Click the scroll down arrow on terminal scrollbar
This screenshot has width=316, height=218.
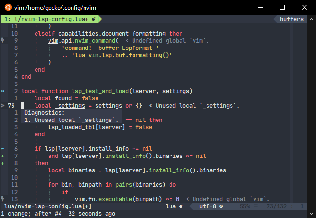pyautogui.click(x=311, y=213)
